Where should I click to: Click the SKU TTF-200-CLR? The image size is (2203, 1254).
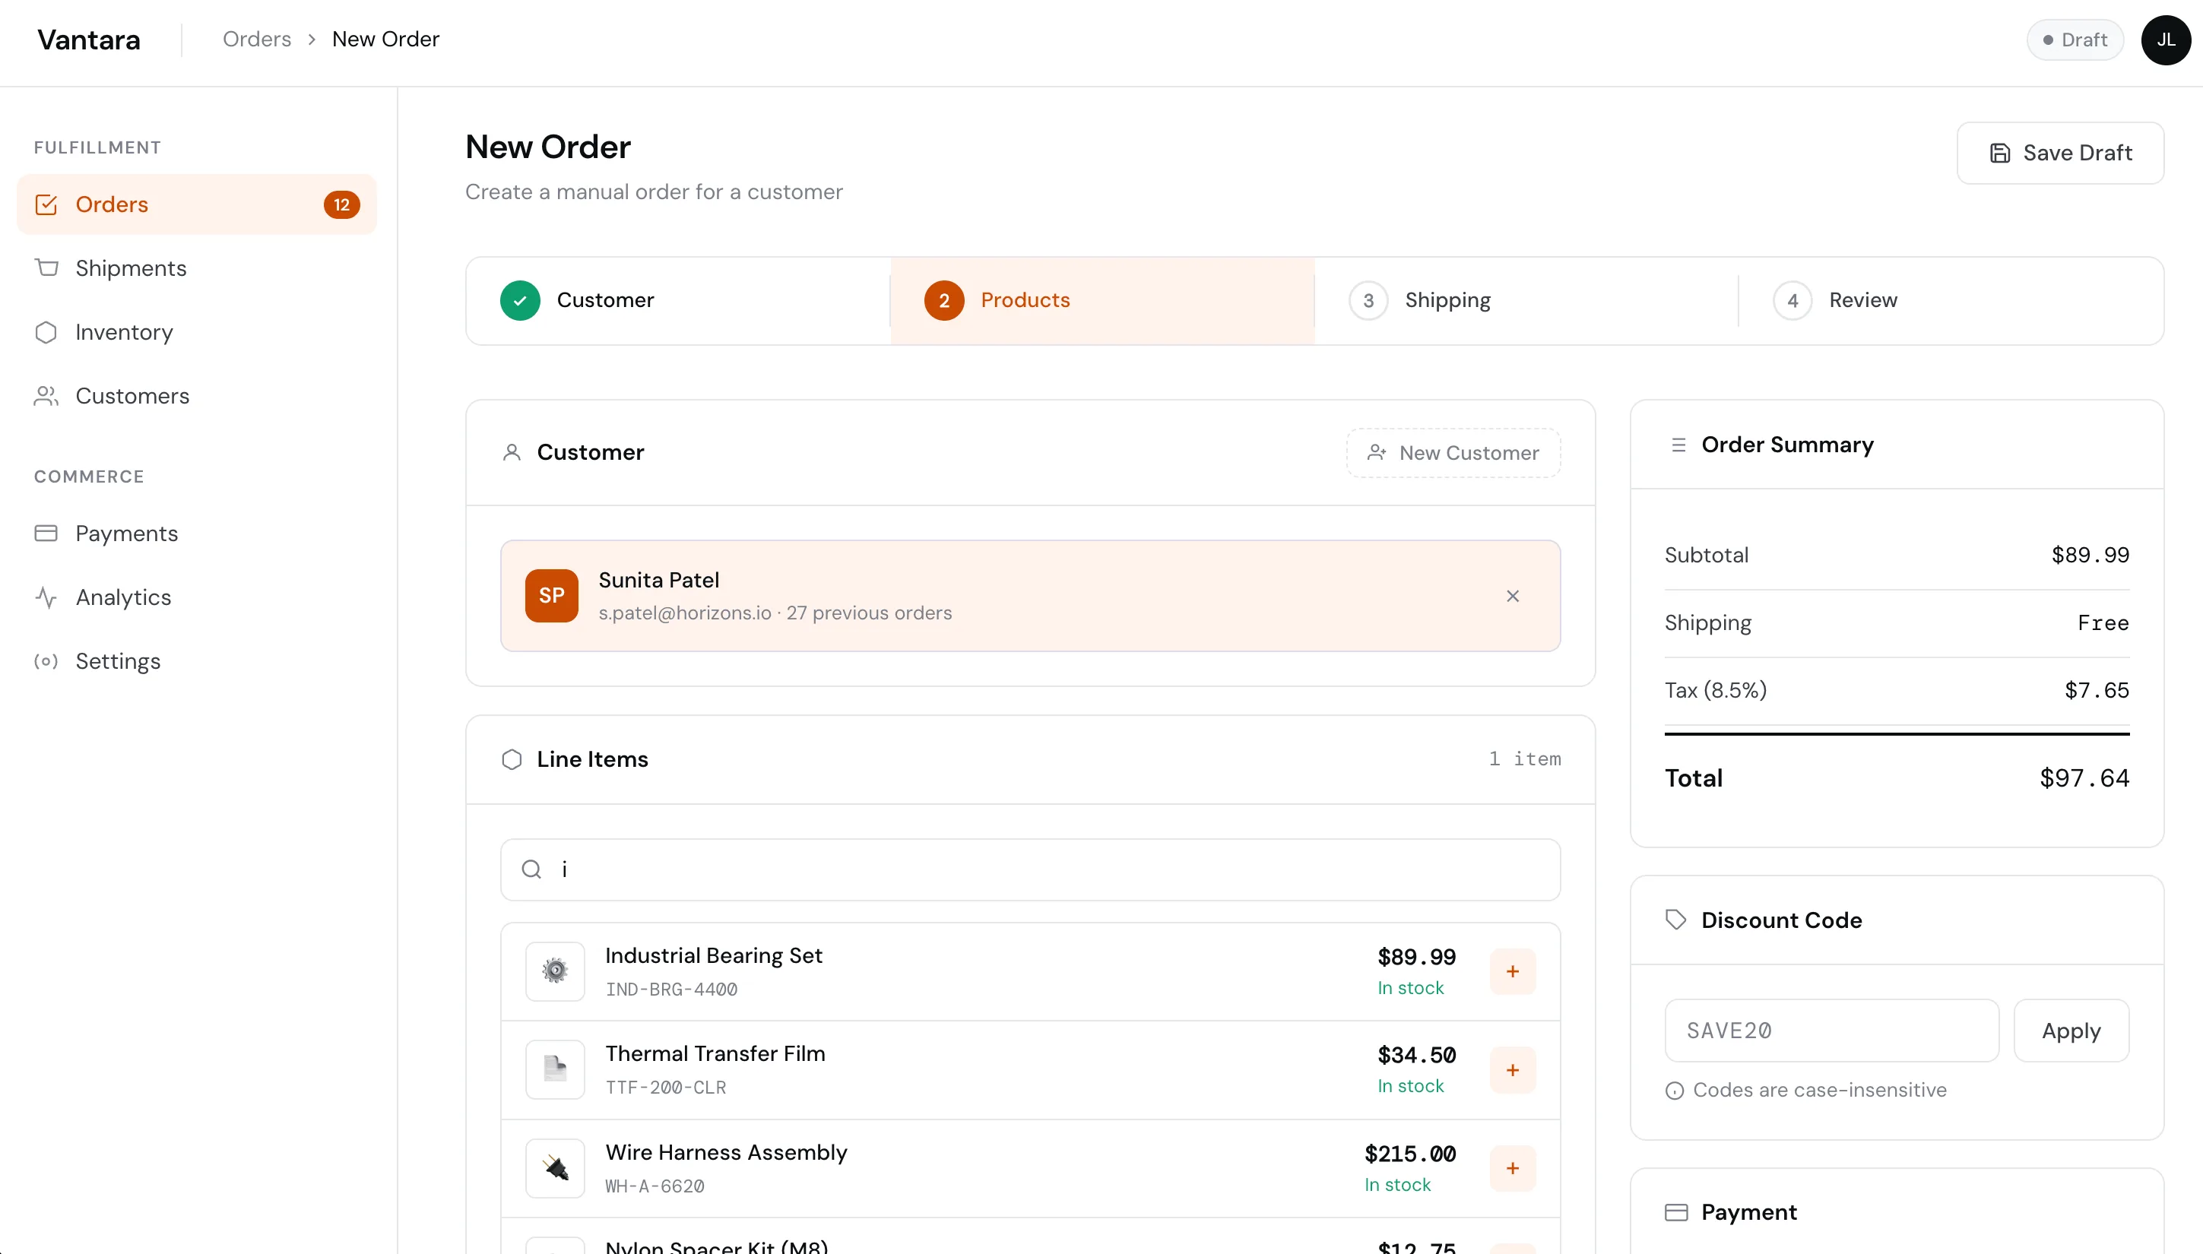click(x=666, y=1087)
